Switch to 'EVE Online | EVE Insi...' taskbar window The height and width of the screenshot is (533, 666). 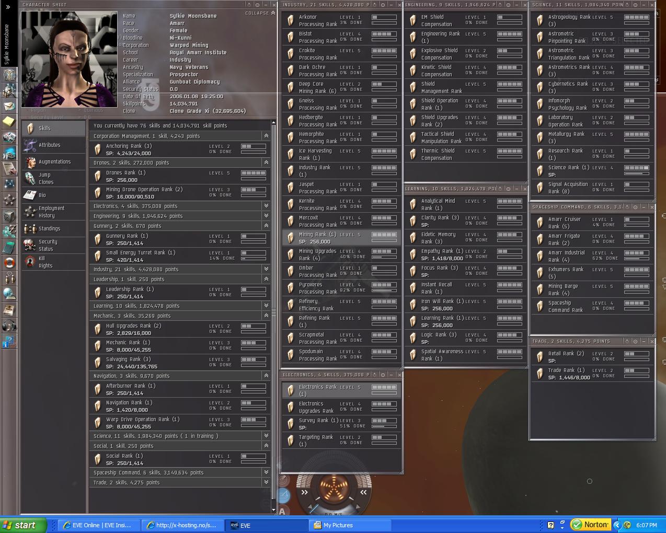pyautogui.click(x=98, y=525)
